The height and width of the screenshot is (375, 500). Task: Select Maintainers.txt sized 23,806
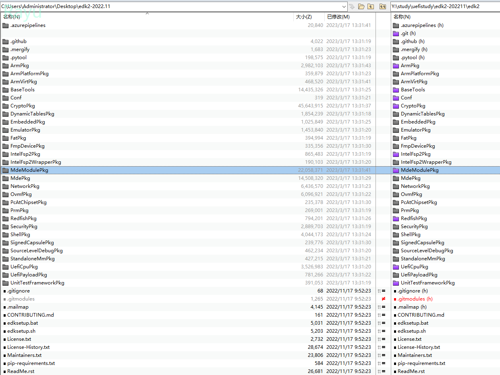[x=24, y=355]
